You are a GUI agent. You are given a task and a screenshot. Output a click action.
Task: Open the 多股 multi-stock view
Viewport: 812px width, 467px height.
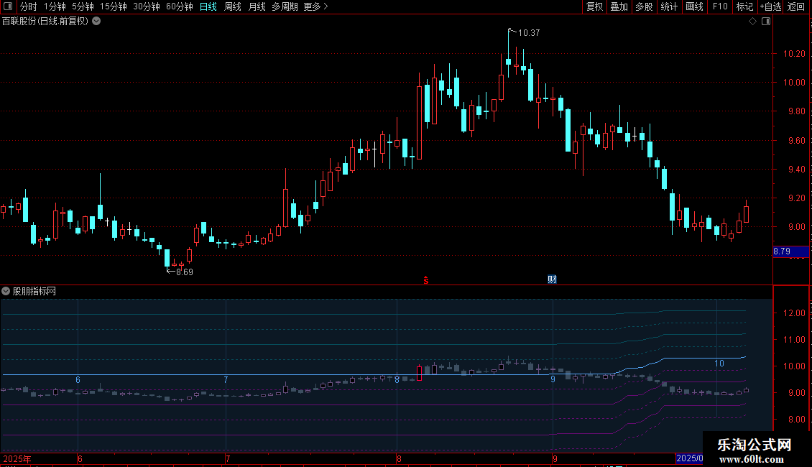pos(644,6)
